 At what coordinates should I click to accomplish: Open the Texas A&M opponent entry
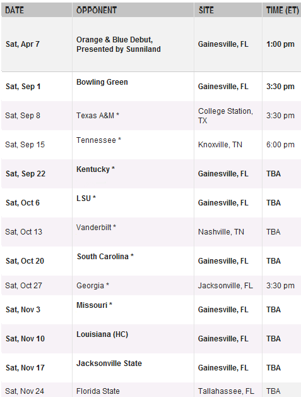tap(98, 116)
